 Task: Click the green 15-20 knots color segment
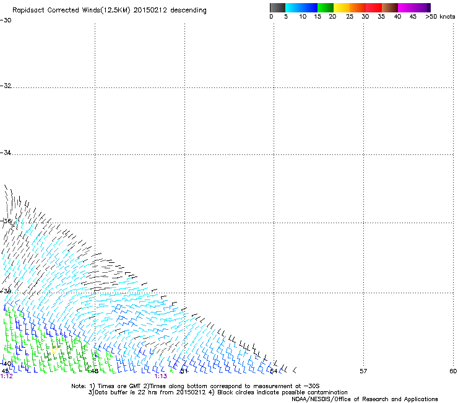(x=326, y=7)
